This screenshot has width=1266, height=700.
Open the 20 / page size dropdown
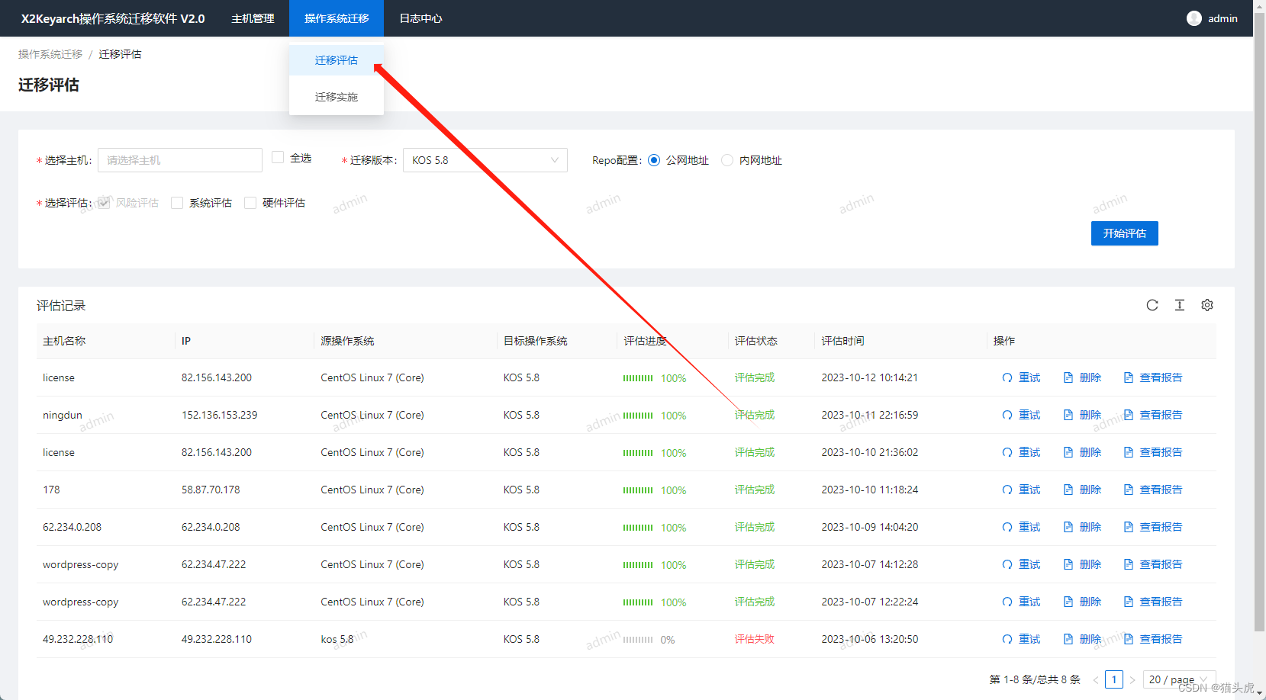(1179, 679)
